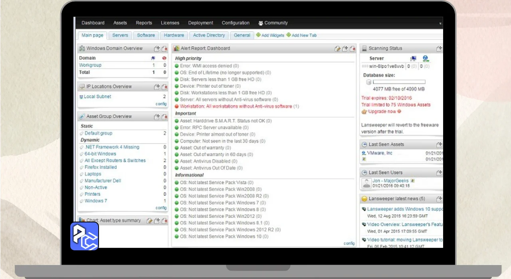Open the Firefox Installed group

[x=101, y=167]
